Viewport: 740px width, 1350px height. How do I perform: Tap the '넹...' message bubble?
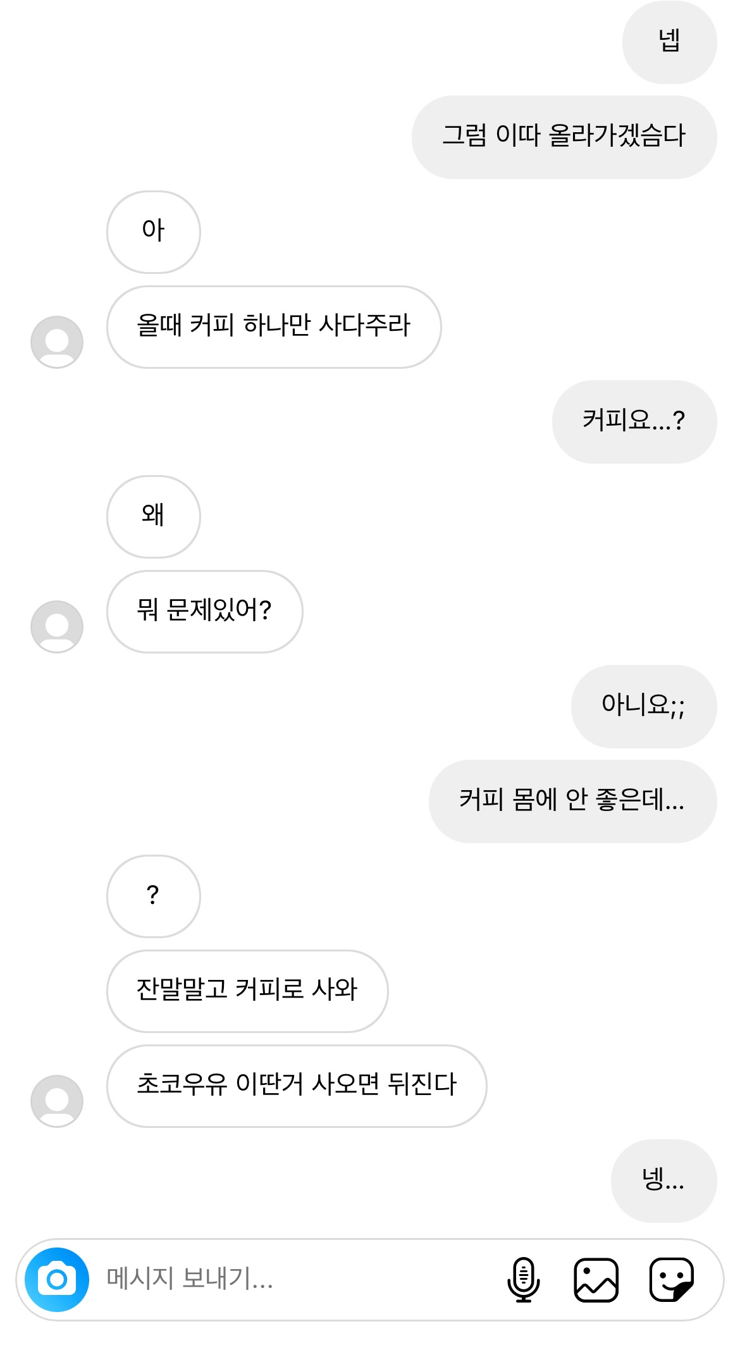coord(663,1180)
